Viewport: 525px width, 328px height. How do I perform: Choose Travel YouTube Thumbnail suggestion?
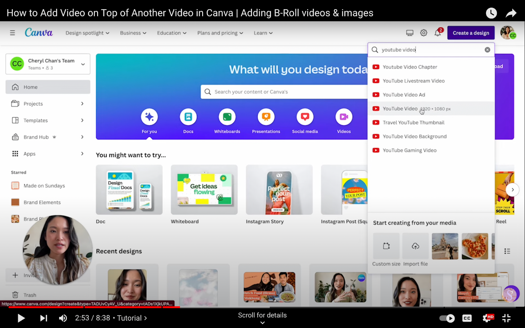point(431,122)
